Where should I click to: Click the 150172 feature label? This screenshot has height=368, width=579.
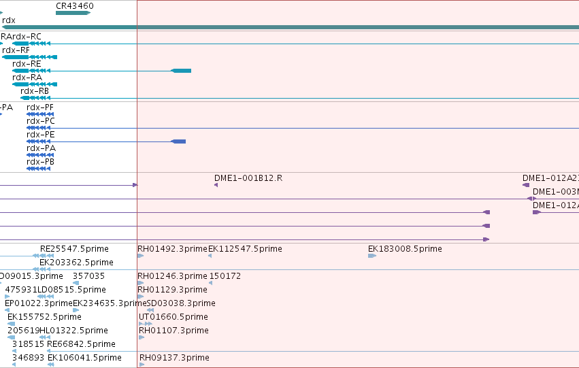tap(225, 276)
